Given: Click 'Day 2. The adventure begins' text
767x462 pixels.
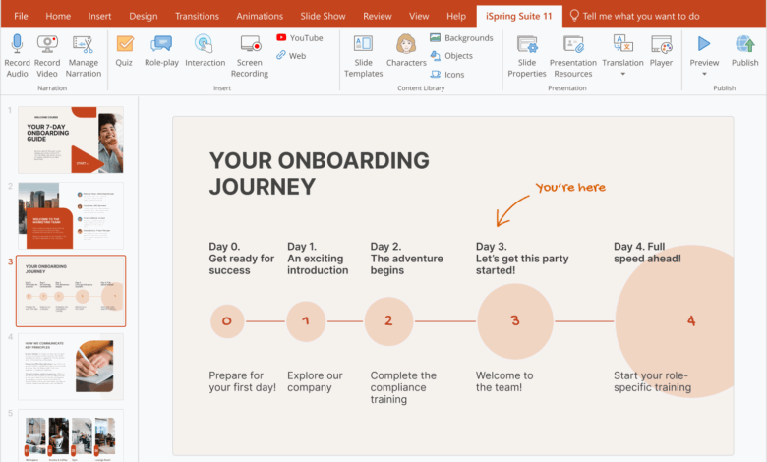Looking at the screenshot, I should pyautogui.click(x=406, y=259).
